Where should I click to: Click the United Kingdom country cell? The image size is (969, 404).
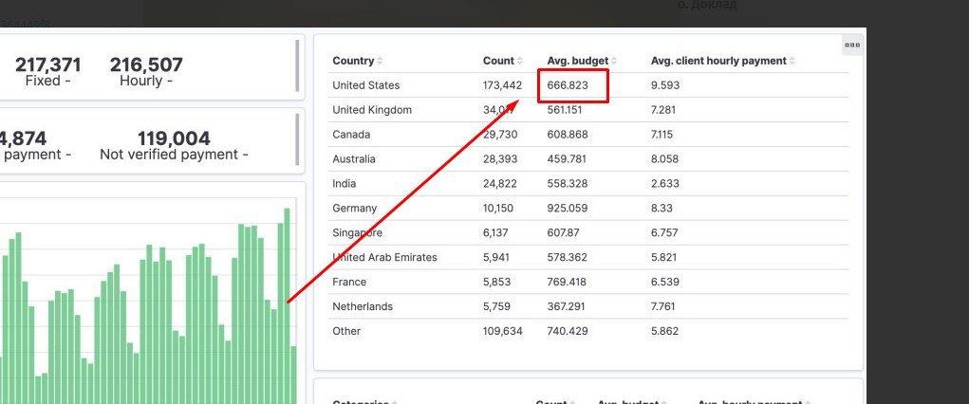pos(372,110)
